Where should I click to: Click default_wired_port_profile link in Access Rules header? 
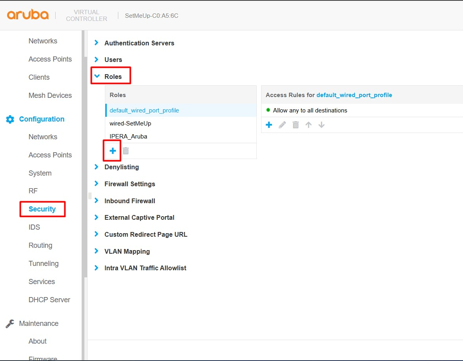pyautogui.click(x=354, y=95)
